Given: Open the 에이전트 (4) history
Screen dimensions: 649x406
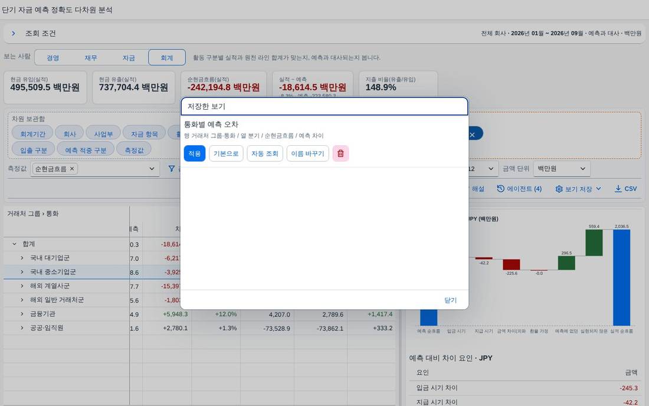Looking at the screenshot, I should click(519, 189).
